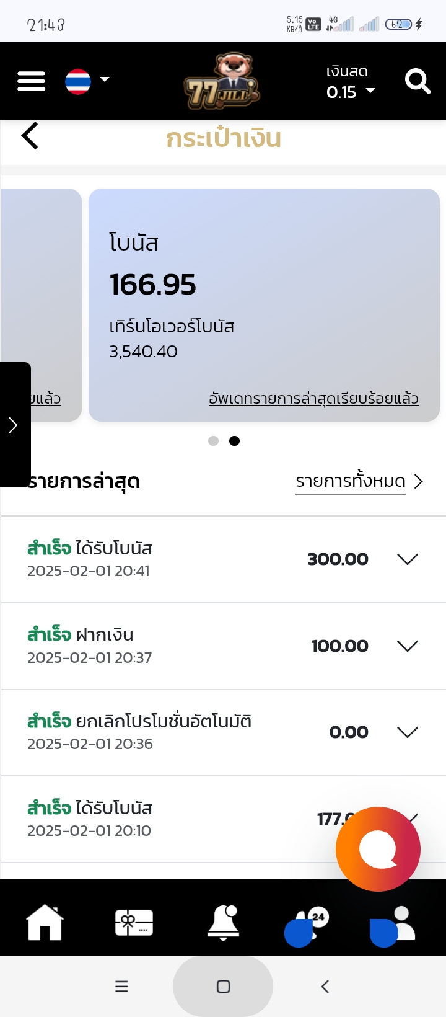Image resolution: width=446 pixels, height=1017 pixels.
Task: Tap the search magnifier icon
Action: coord(418,81)
